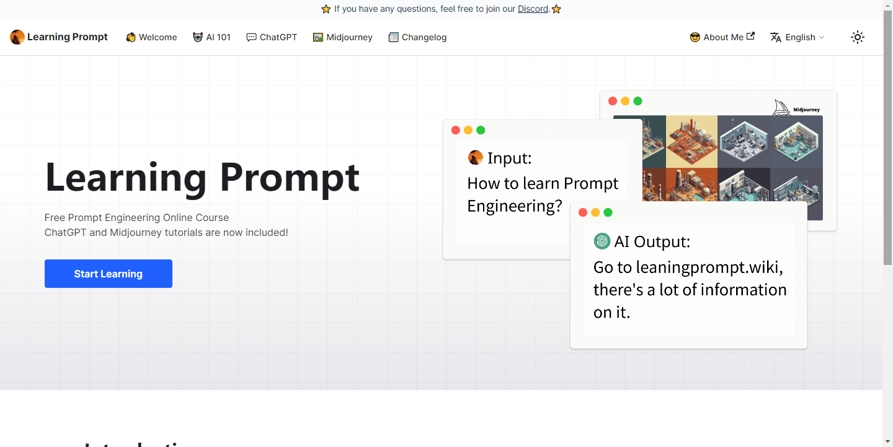893x447 pixels.
Task: Click the external link icon after About Me
Action: (750, 36)
